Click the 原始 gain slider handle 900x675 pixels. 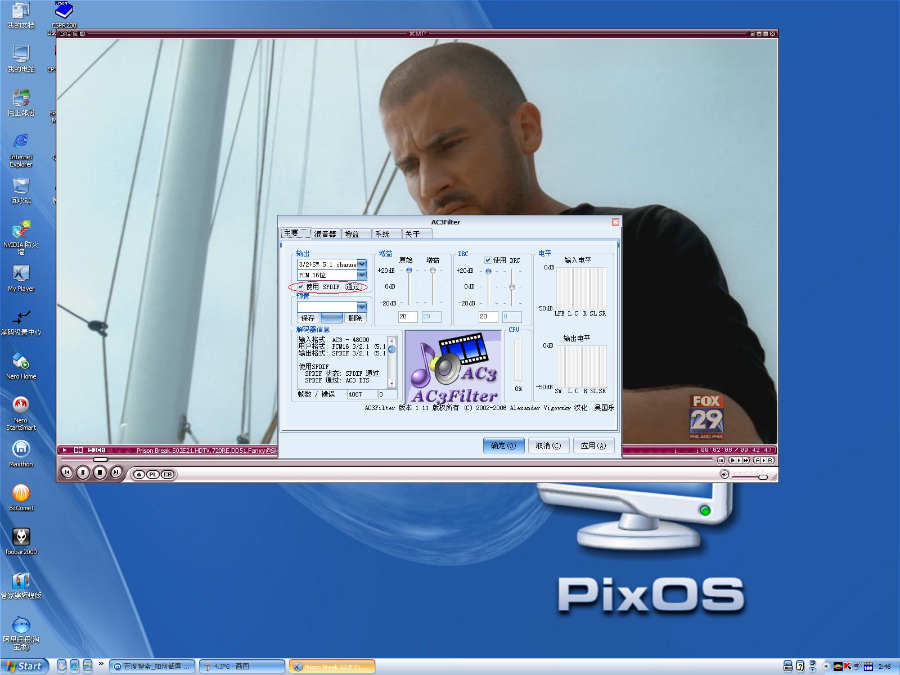tap(409, 271)
